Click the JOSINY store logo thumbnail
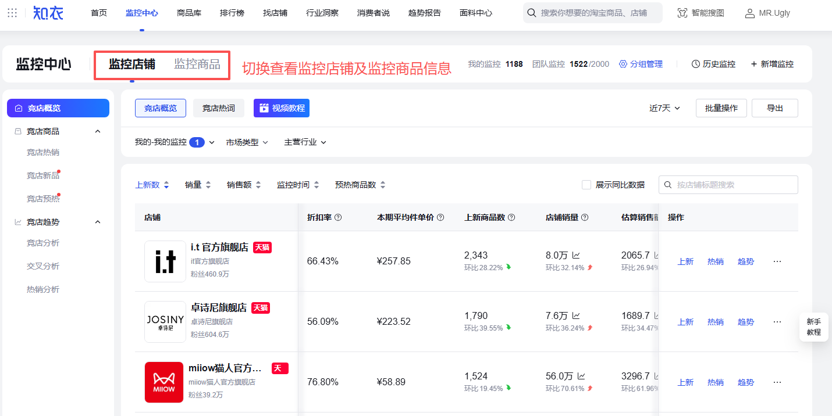 tap(165, 322)
